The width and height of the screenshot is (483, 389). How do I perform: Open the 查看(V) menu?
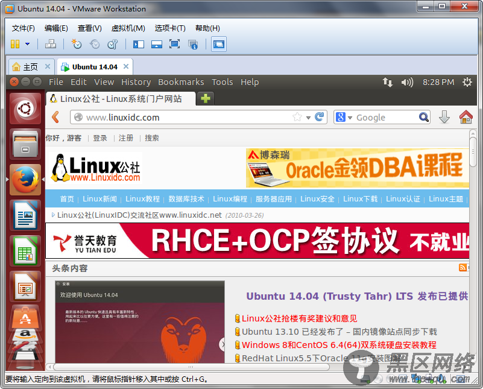pos(90,28)
